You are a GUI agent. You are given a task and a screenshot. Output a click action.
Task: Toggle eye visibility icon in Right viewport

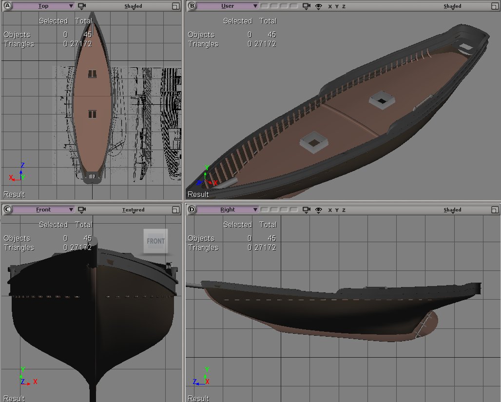(x=319, y=210)
